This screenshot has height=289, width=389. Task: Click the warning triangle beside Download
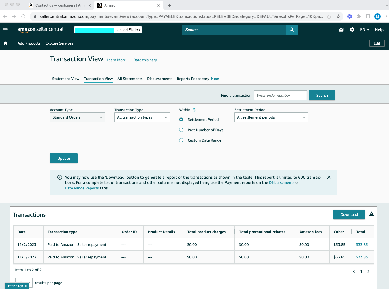coord(371,214)
